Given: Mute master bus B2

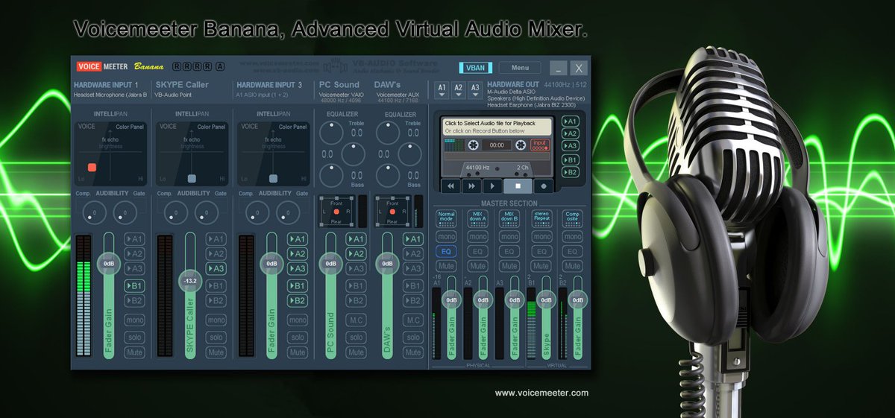Looking at the screenshot, I should pyautogui.click(x=572, y=266).
